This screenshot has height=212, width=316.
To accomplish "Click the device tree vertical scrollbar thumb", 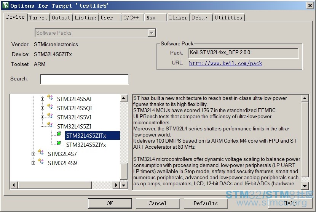I will pos(123,171).
